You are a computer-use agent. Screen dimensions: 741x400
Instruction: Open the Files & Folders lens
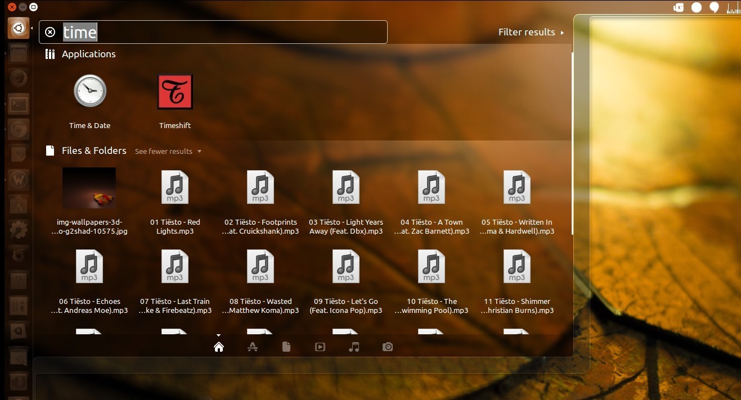[286, 347]
